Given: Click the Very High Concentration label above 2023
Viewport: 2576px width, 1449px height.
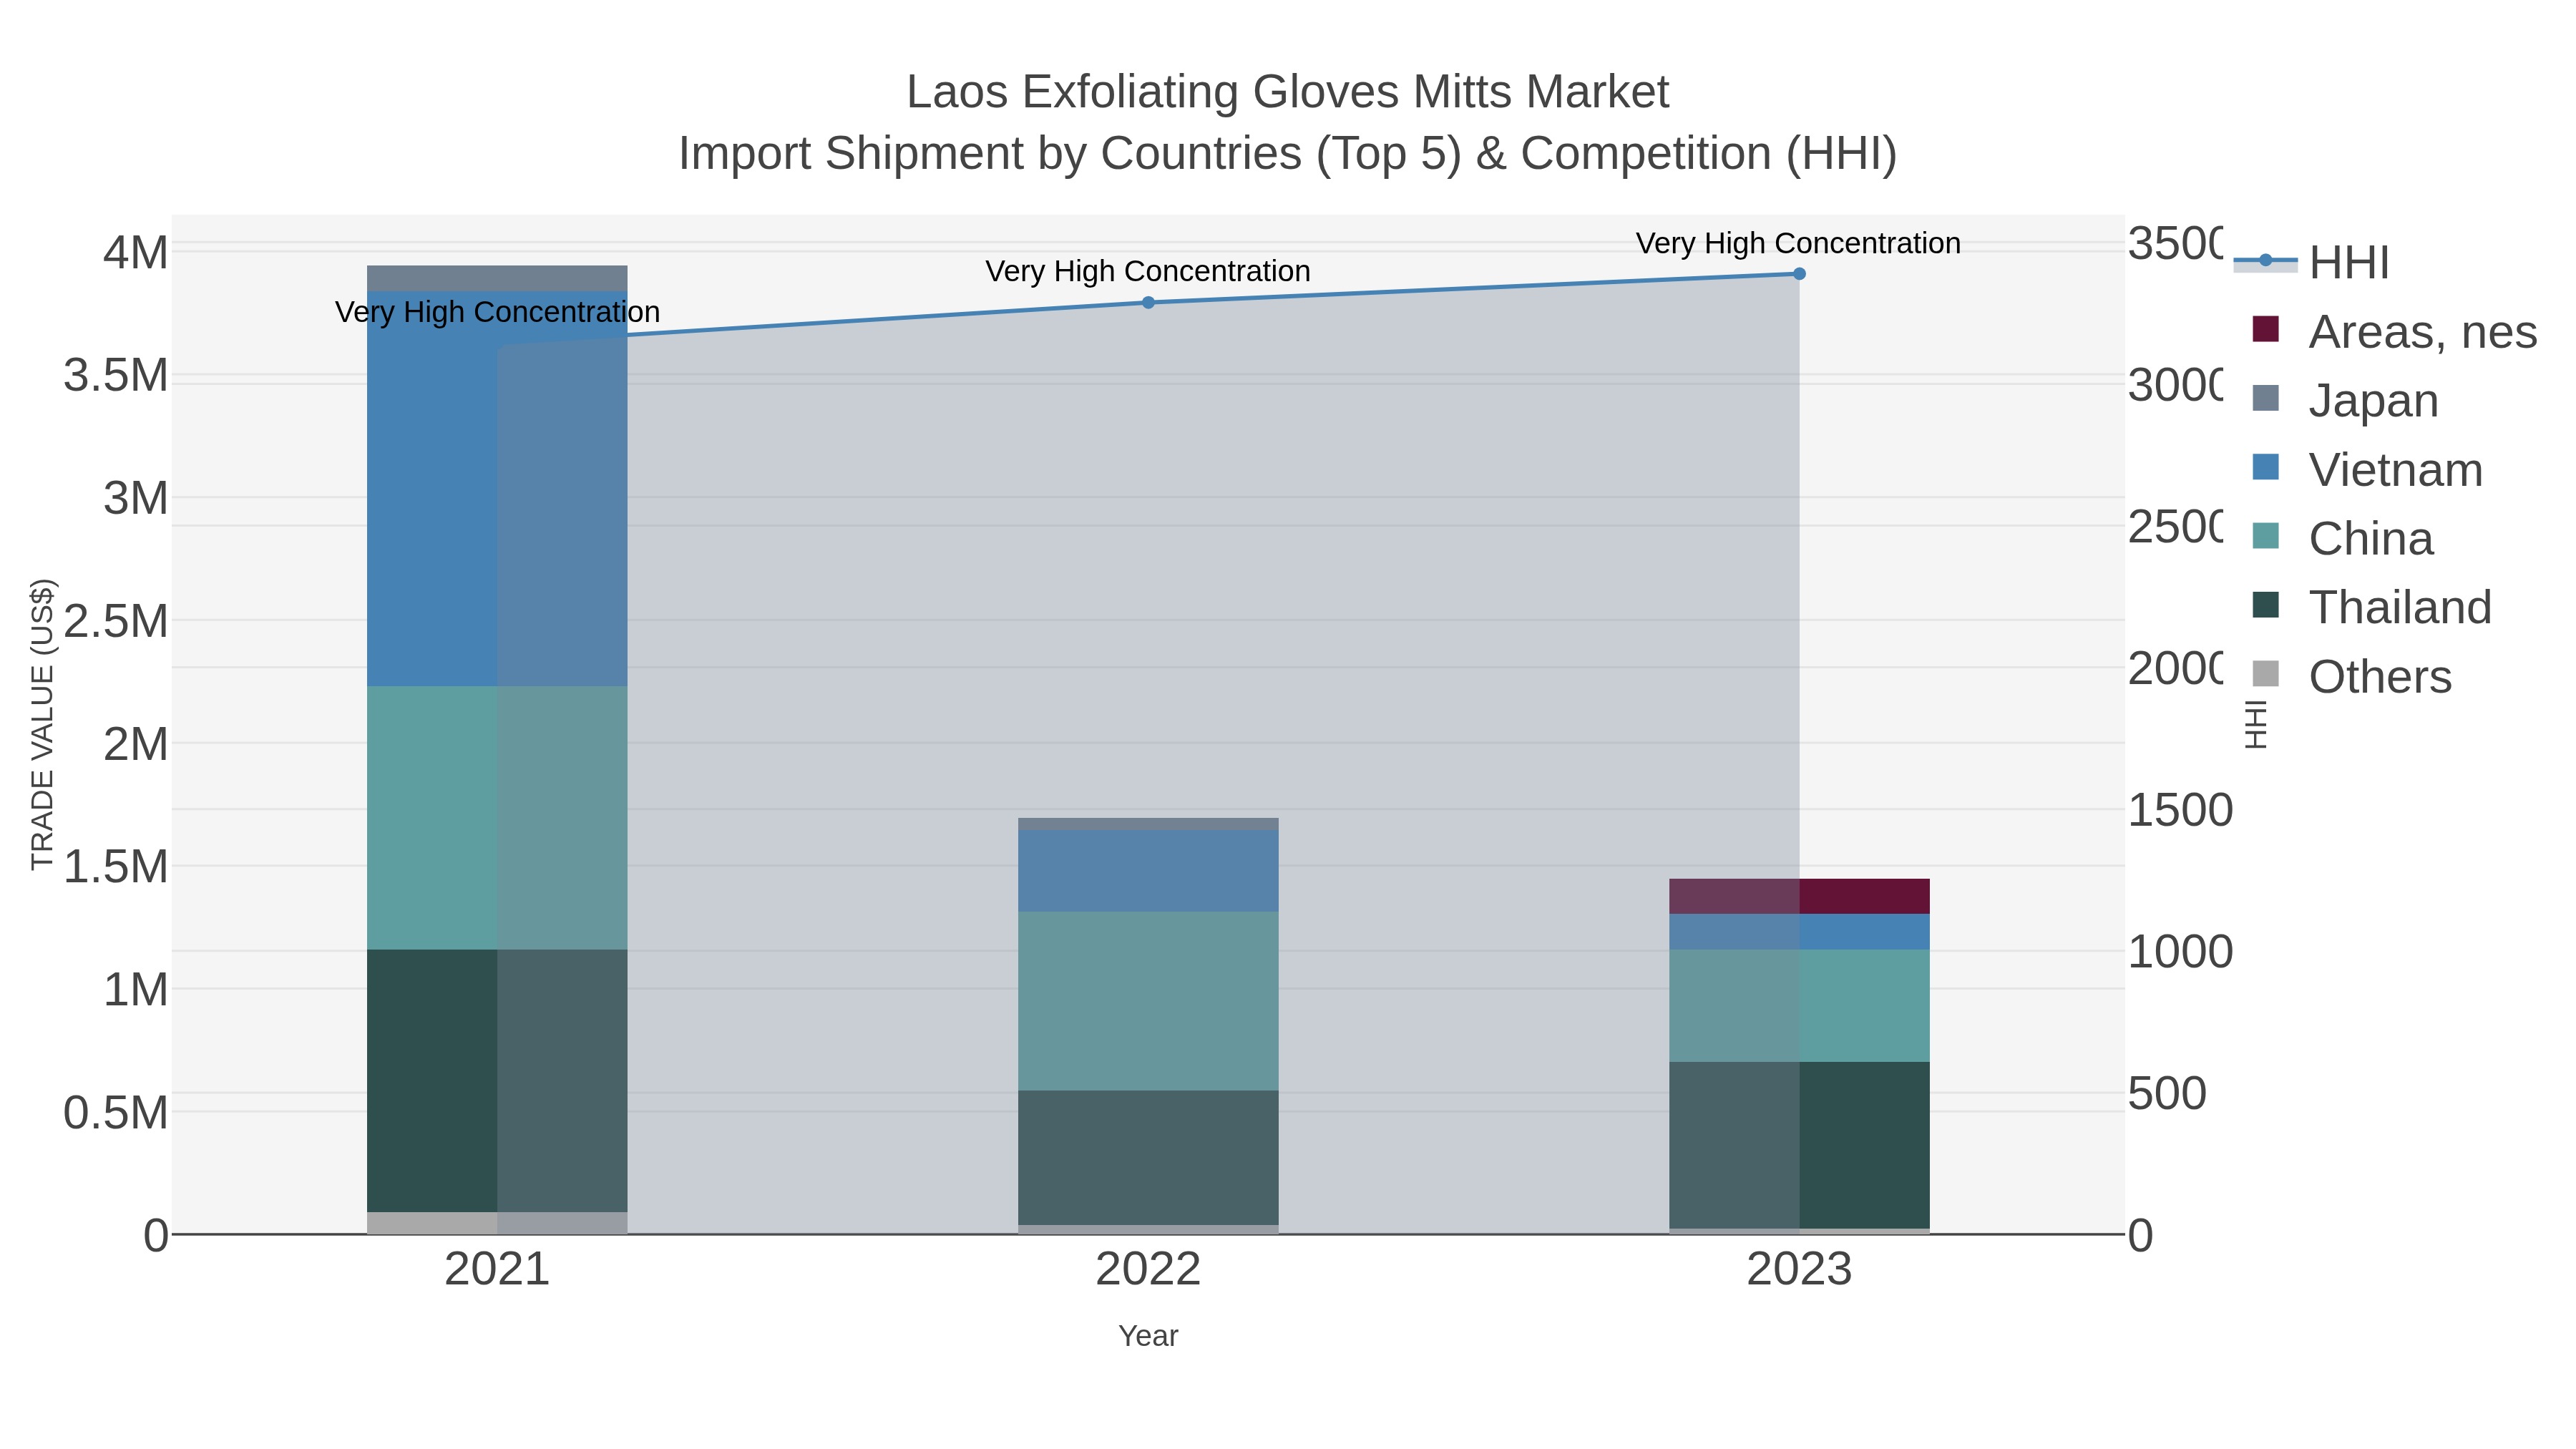Looking at the screenshot, I should pyautogui.click(x=1798, y=243).
